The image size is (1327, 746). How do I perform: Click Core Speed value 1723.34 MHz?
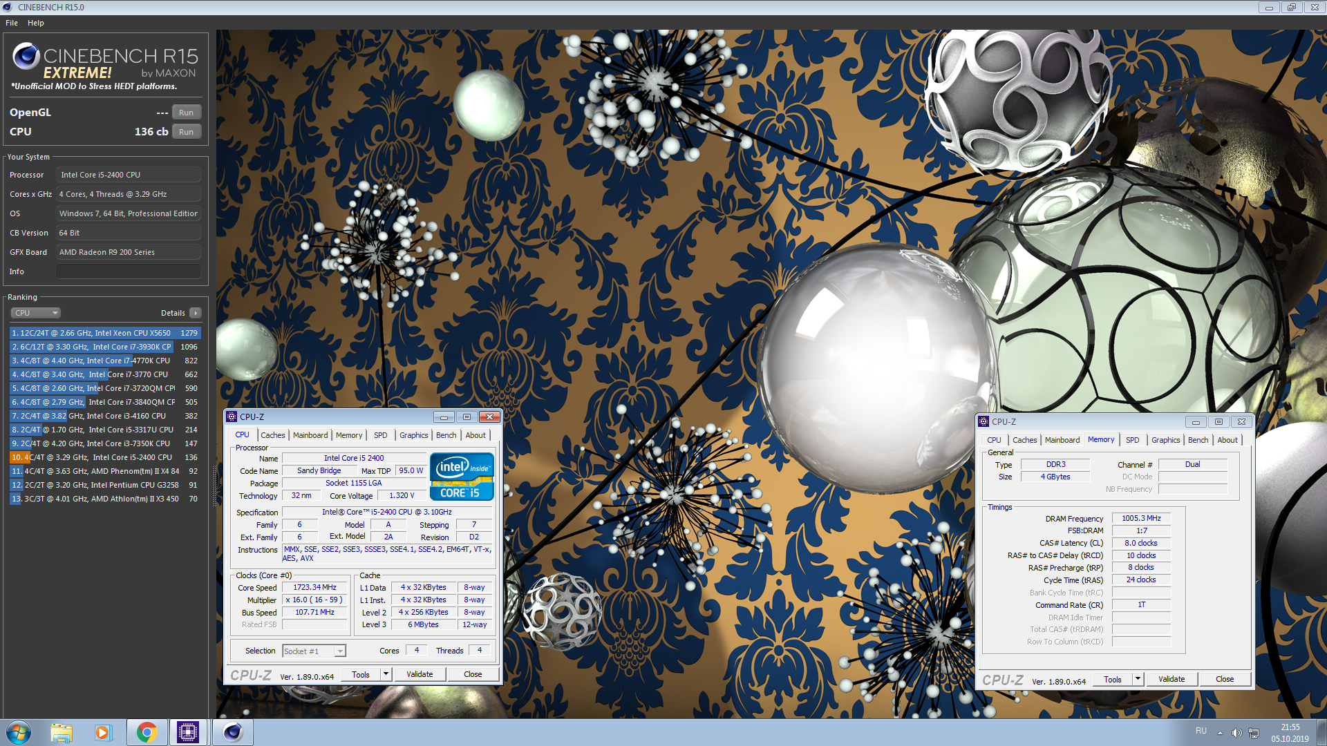tap(314, 588)
